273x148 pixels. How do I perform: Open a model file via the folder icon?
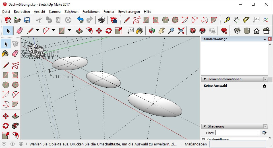18,20
